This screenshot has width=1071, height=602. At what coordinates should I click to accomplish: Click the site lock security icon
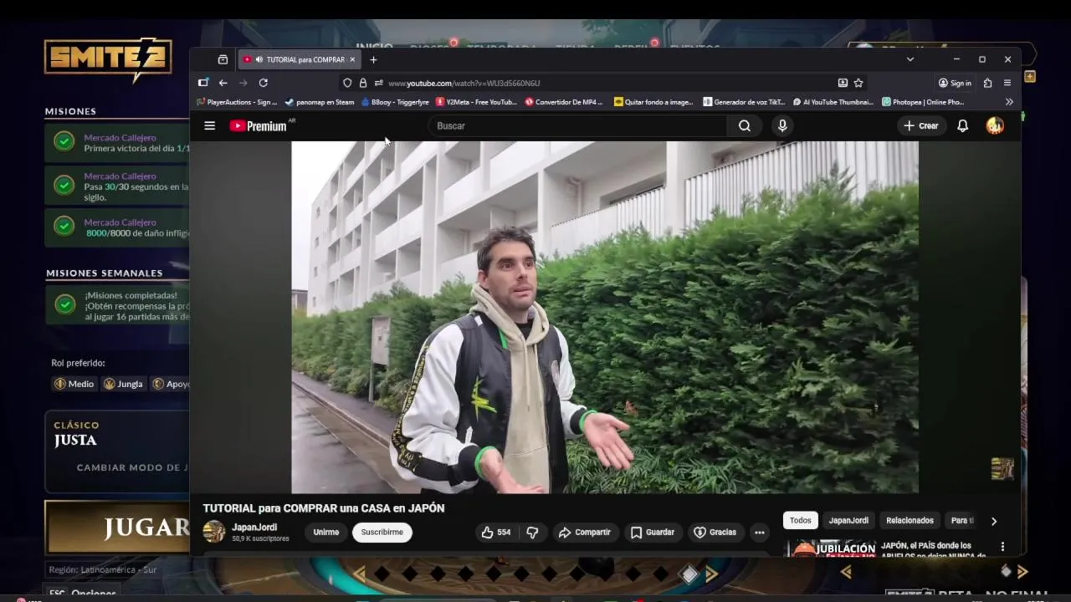[363, 83]
